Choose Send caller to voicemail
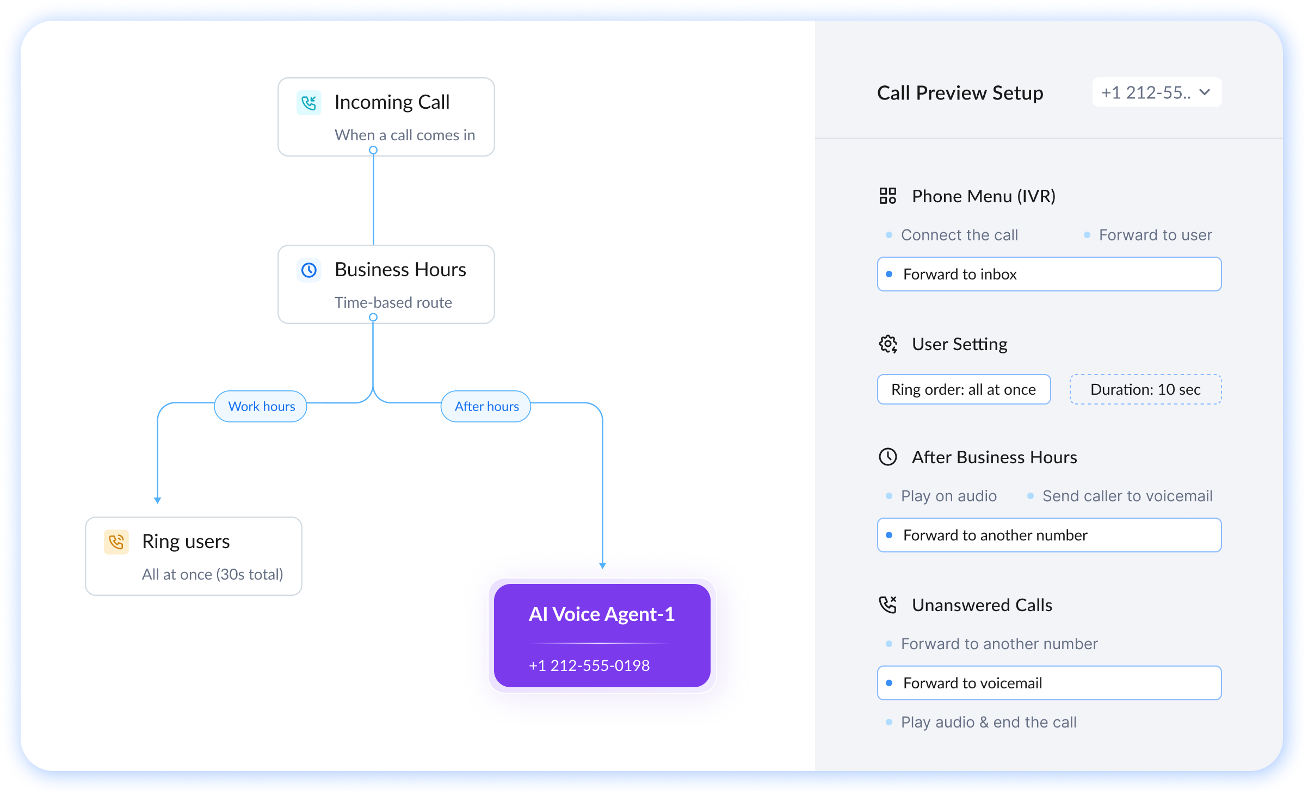Screen dimensions: 1308x796 pos(1127,496)
